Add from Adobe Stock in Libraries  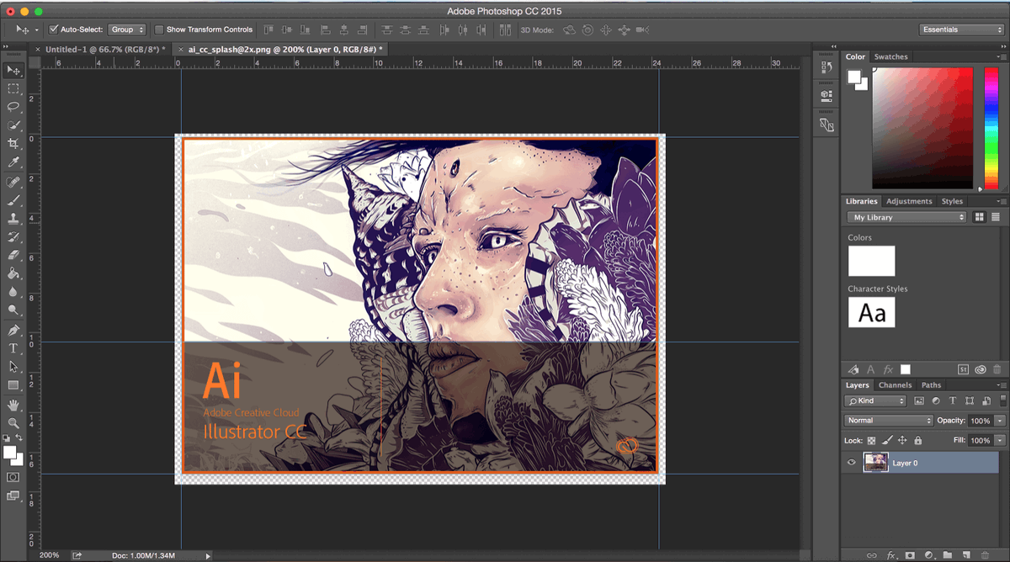tap(964, 369)
